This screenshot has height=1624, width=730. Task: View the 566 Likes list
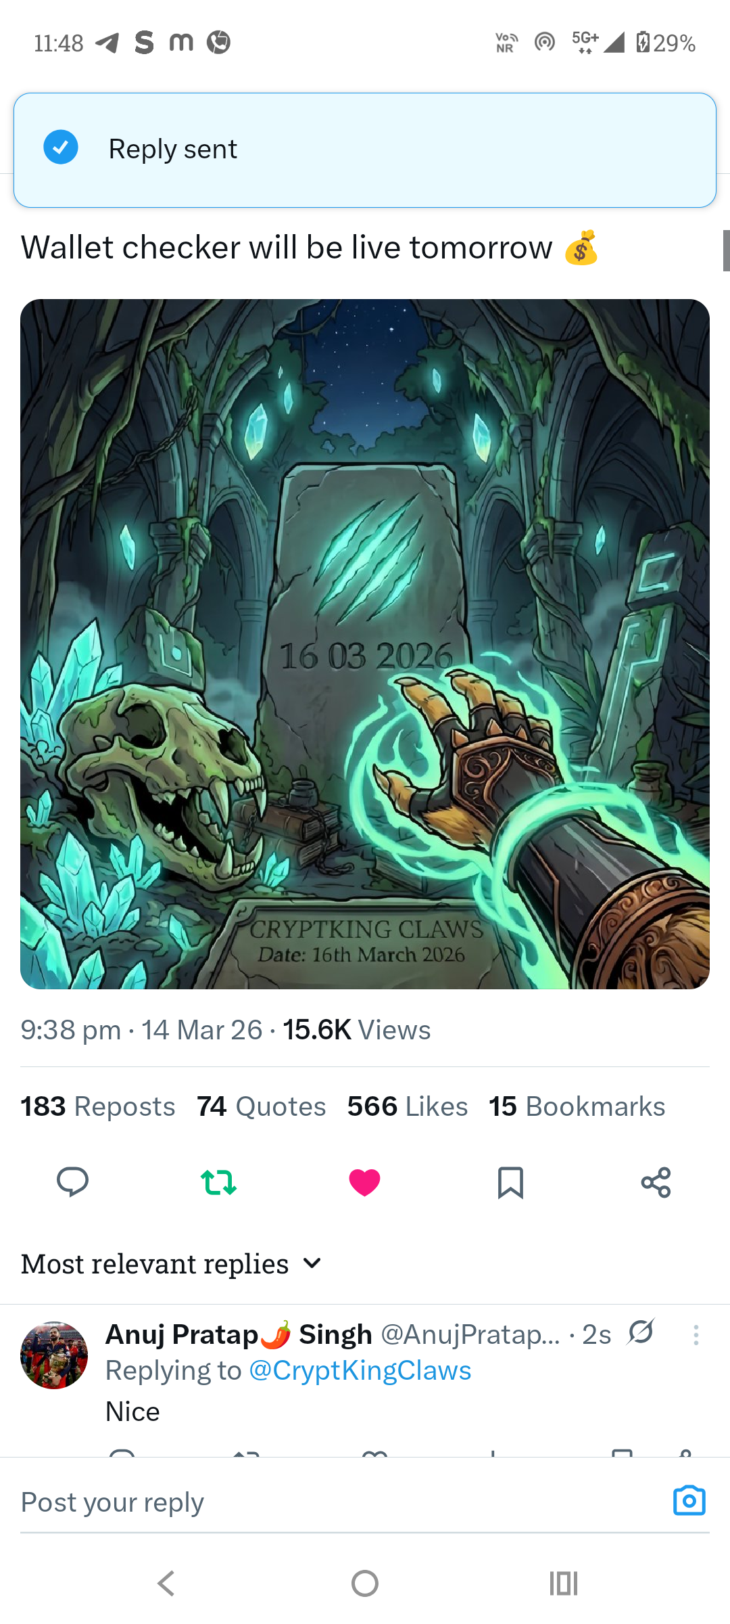click(408, 1107)
